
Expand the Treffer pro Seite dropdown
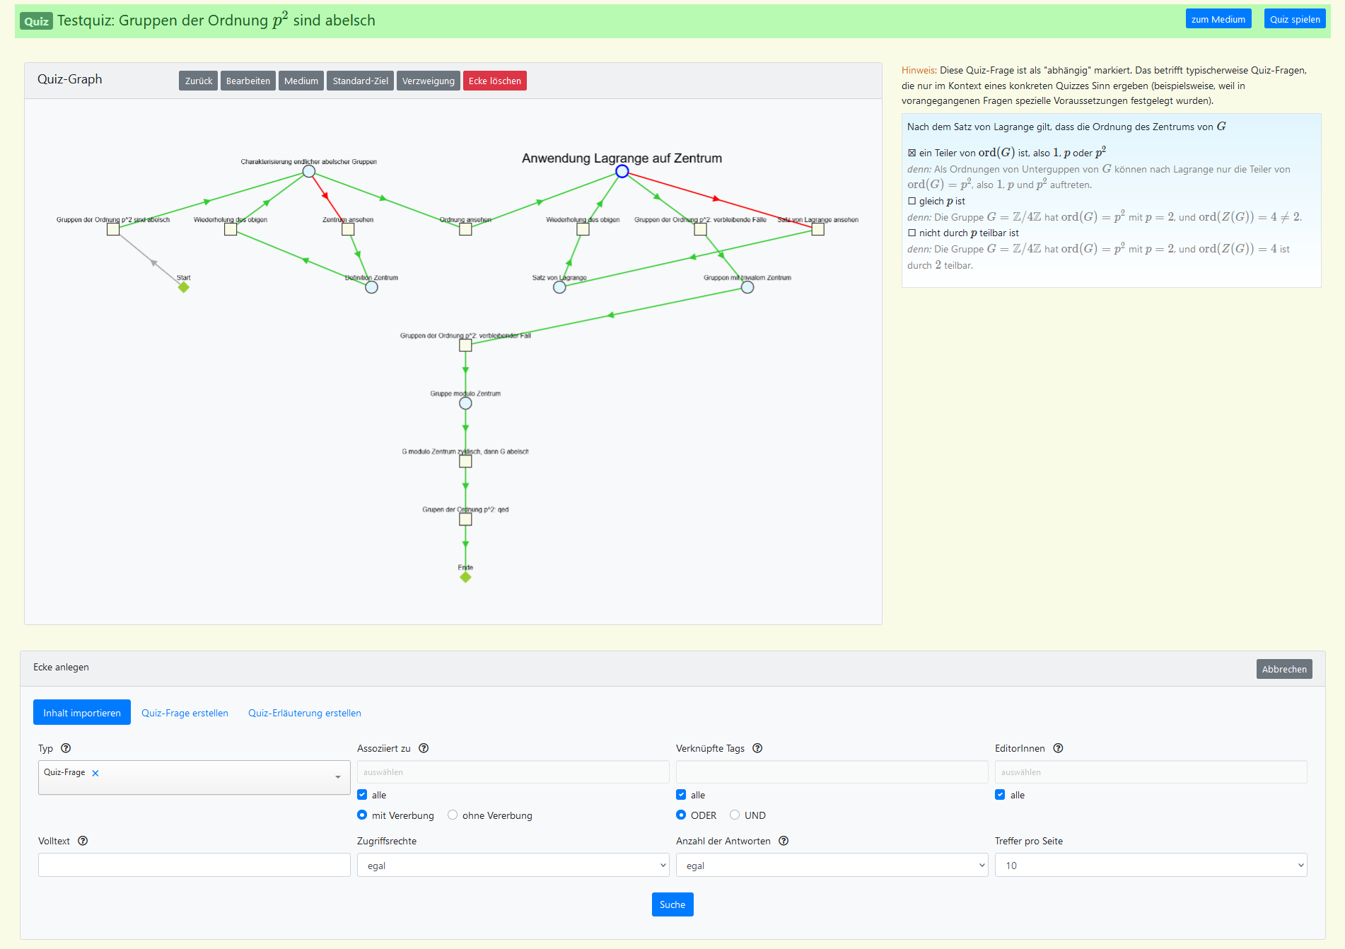click(1151, 865)
